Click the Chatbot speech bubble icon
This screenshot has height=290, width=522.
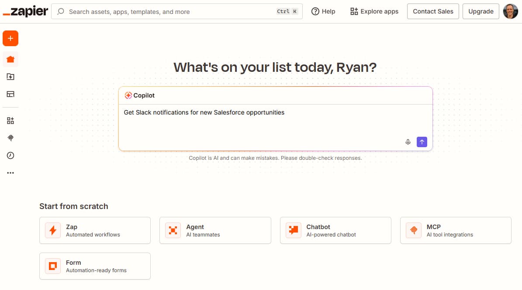[293, 230]
